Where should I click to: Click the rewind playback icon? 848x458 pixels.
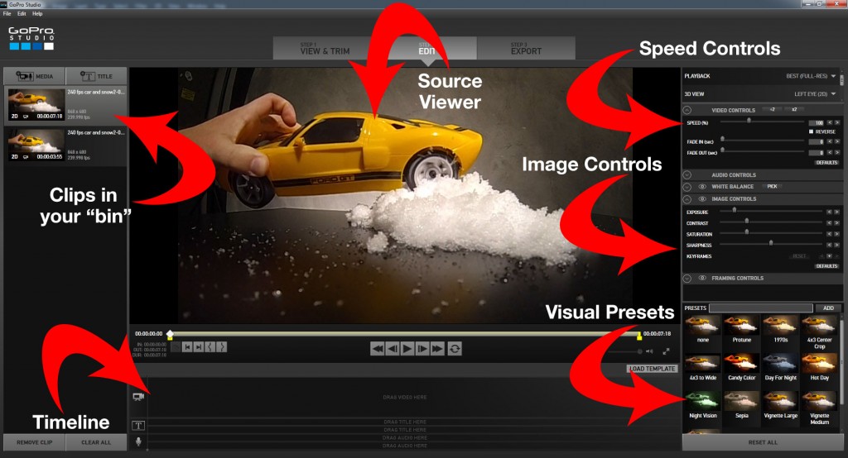click(x=378, y=349)
